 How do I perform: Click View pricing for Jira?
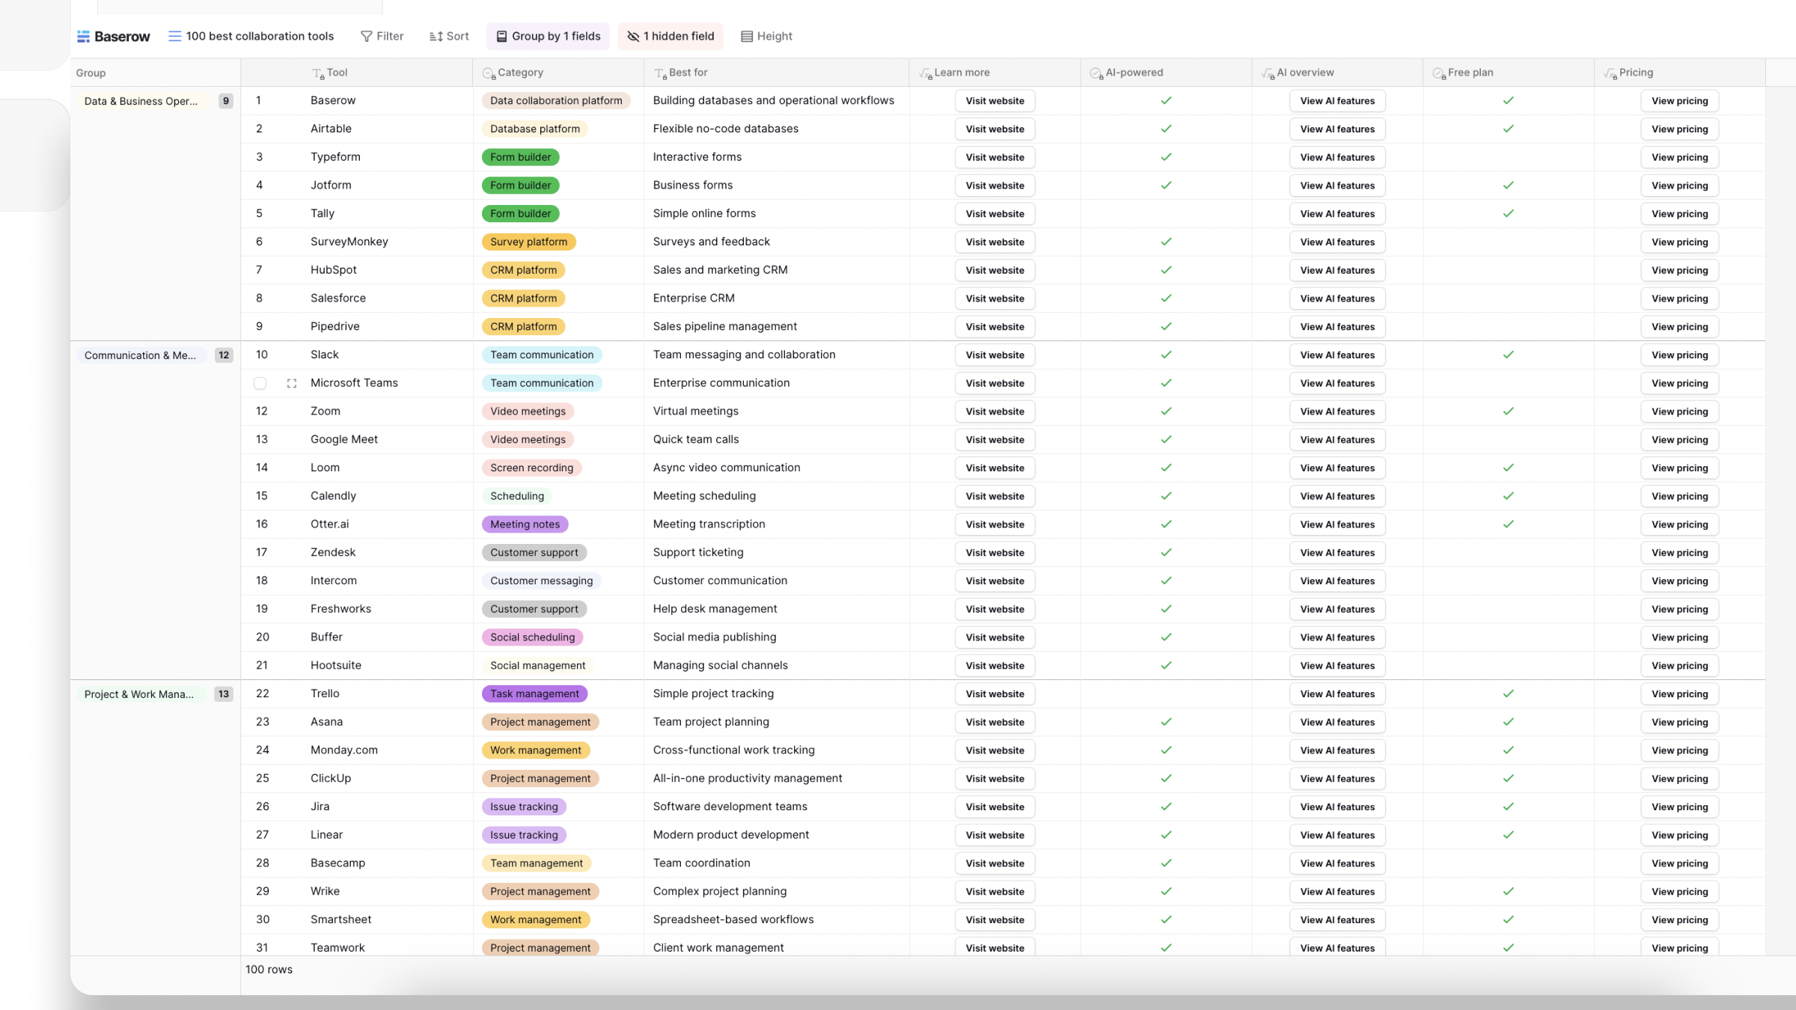coord(1680,807)
